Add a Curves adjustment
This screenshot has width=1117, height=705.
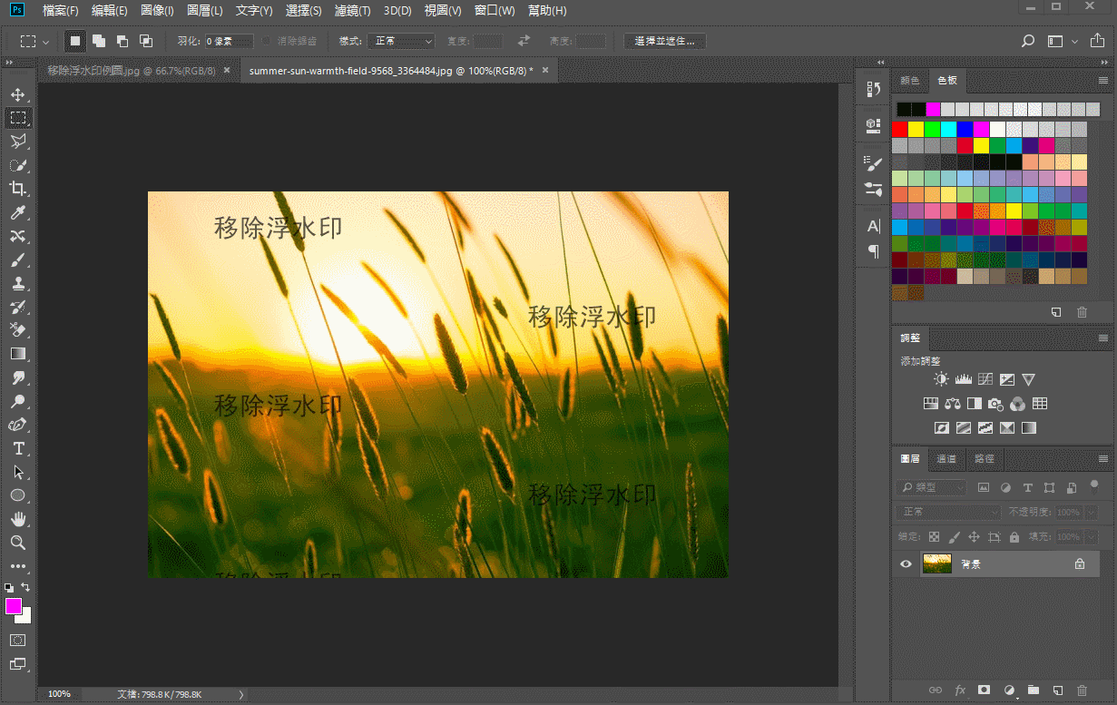[985, 379]
